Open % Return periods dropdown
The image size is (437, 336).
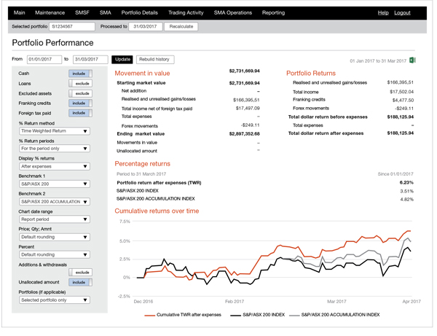click(x=55, y=149)
